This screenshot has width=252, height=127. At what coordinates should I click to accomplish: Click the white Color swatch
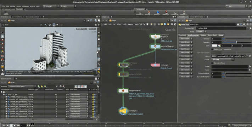coord(214,46)
